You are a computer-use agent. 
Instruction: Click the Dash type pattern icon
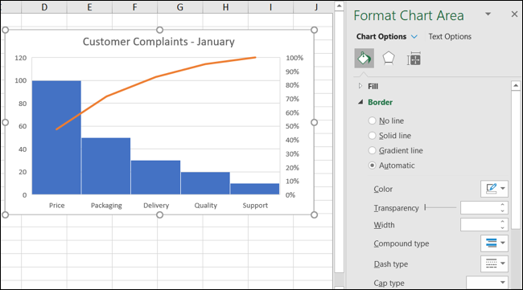(491, 263)
